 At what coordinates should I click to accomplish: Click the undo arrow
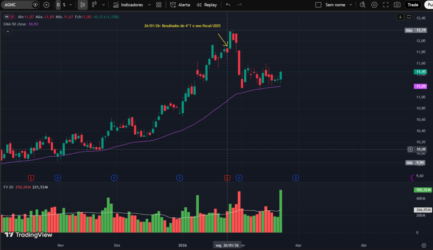pos(227,5)
